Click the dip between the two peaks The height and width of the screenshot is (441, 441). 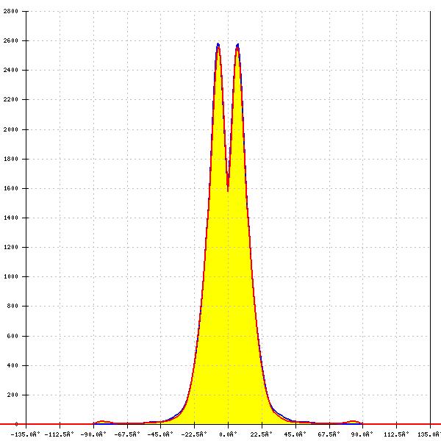pyautogui.click(x=228, y=190)
